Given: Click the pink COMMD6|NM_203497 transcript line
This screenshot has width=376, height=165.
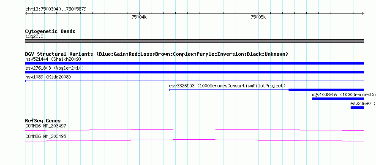Looking at the screenshot, I should 194,130.
